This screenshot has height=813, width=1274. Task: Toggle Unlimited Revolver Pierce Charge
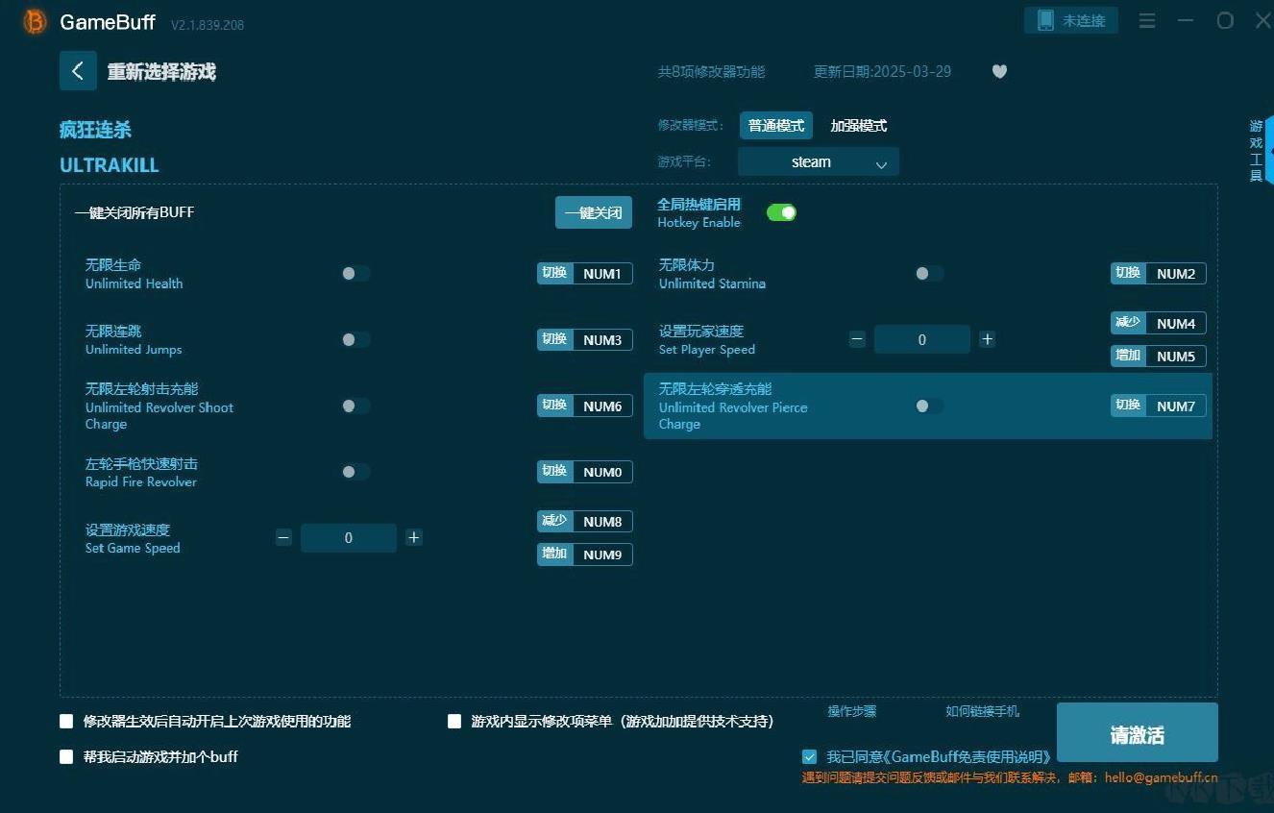click(928, 406)
